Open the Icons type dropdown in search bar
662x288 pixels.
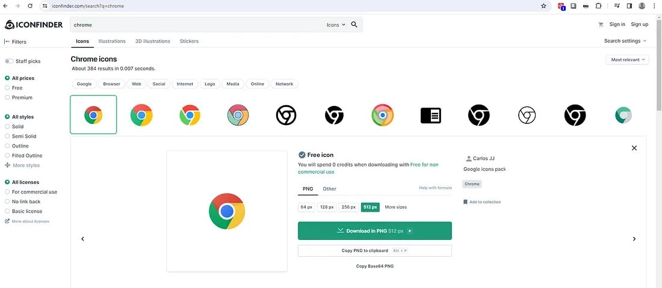[336, 25]
